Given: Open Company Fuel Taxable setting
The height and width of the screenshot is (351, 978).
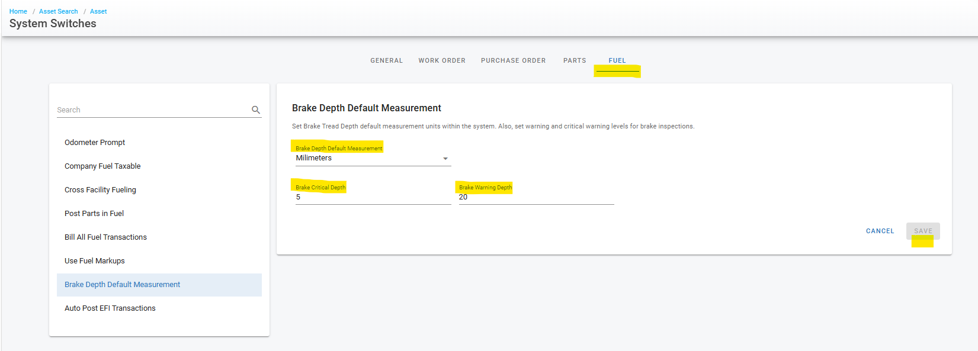Looking at the screenshot, I should coord(102,166).
